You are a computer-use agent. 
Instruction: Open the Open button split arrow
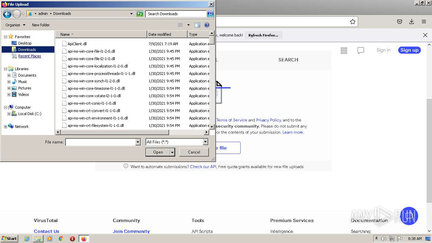[x=172, y=152]
